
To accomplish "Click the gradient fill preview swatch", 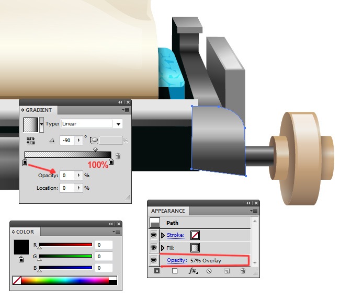I will click(31, 125).
